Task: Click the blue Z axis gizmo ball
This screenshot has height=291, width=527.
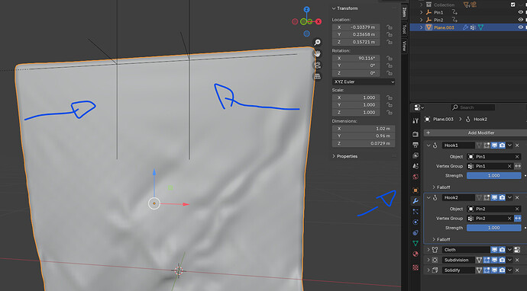Action: pyautogui.click(x=306, y=9)
